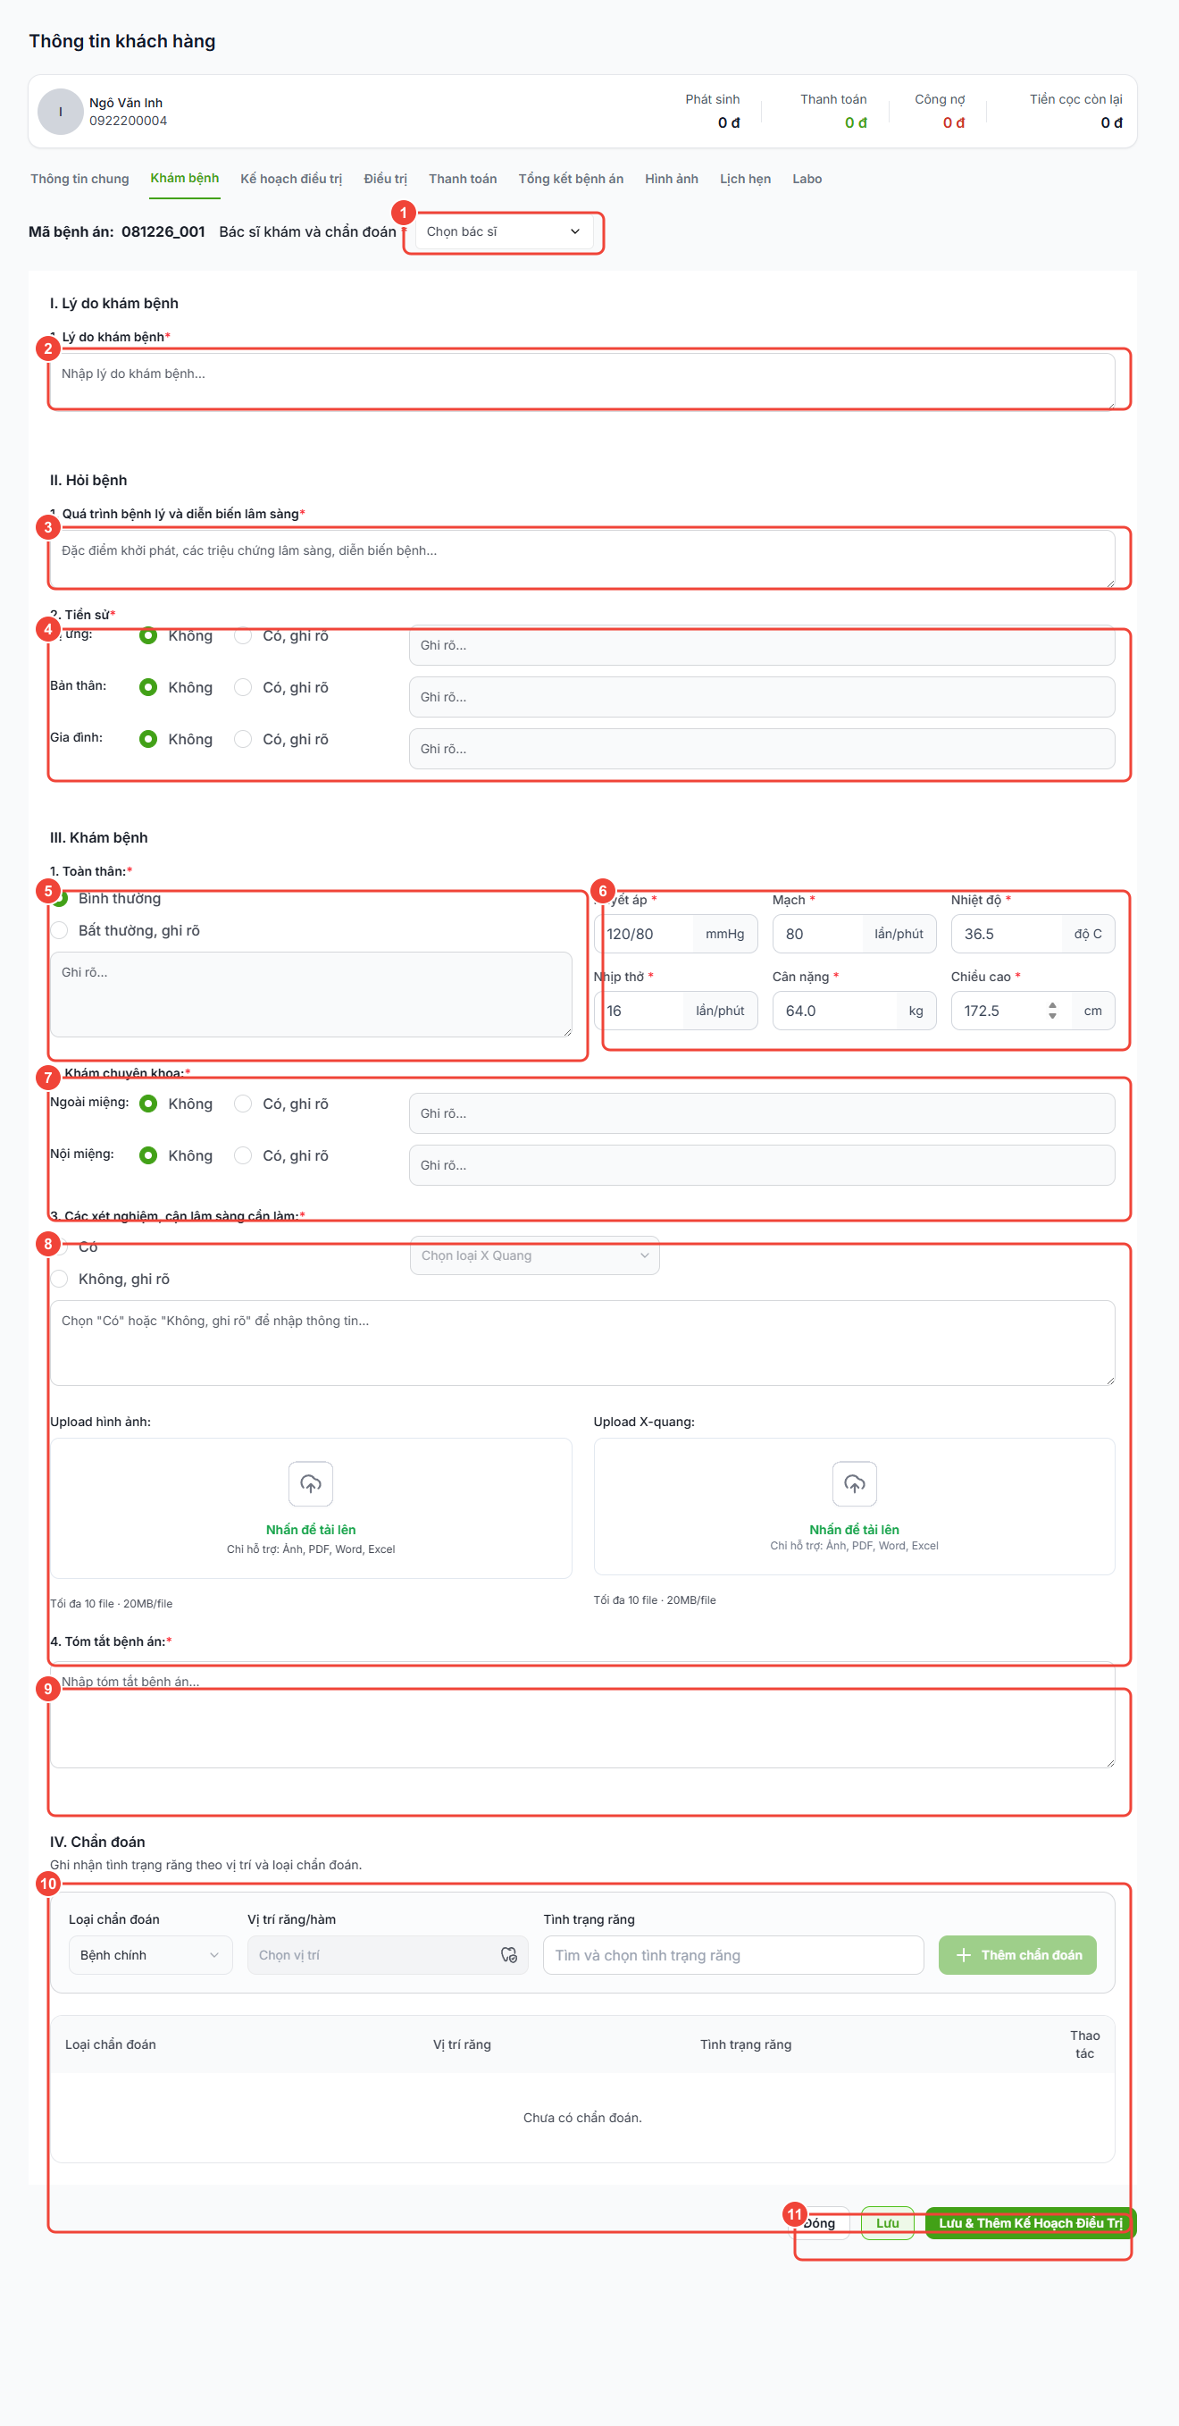Choose Bất thường, ghi rõ under Toàn thân
Screen dimensions: 1179x2426
(59, 930)
